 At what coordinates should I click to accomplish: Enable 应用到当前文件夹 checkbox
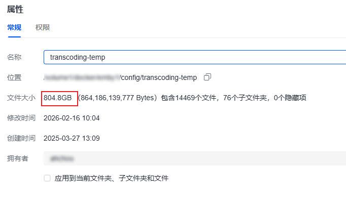[x=47, y=178]
